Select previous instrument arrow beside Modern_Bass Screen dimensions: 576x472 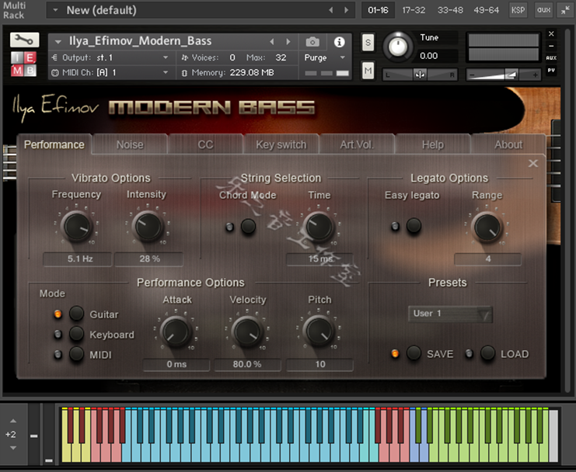click(272, 41)
